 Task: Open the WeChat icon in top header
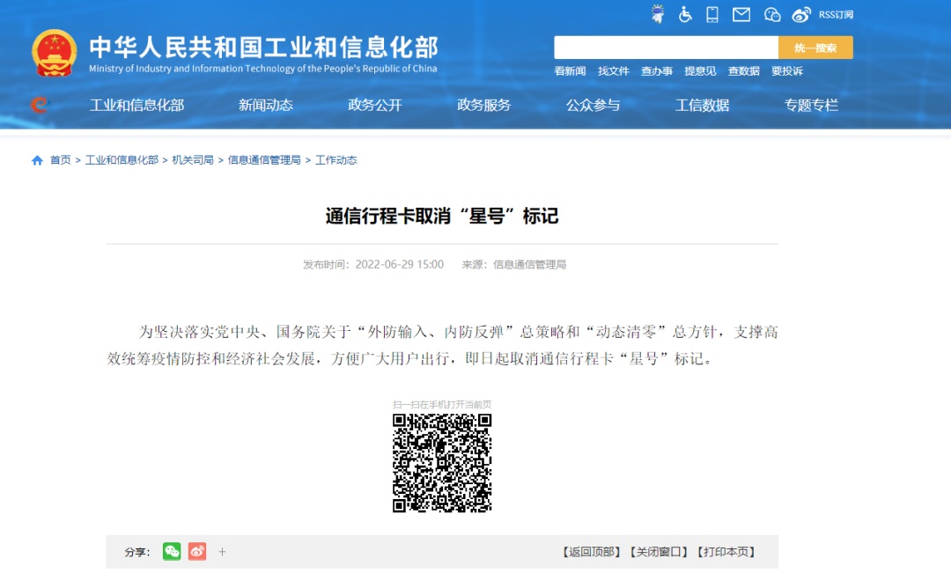pos(772,14)
